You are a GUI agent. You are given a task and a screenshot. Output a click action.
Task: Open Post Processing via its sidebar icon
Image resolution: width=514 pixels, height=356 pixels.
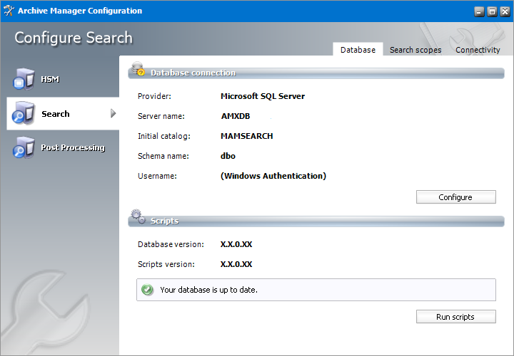(x=23, y=147)
